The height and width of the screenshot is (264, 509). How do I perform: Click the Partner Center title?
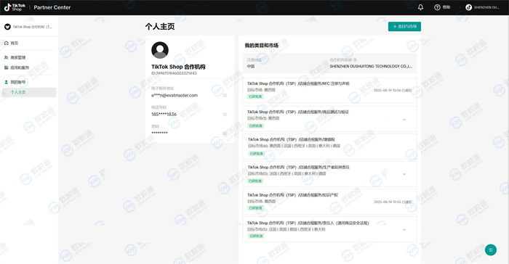click(52, 7)
